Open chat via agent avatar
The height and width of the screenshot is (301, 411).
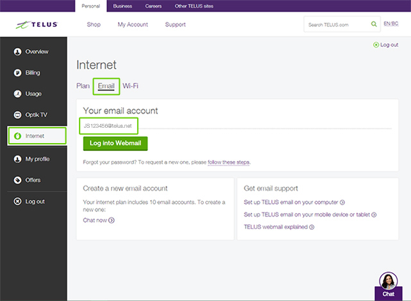[x=388, y=280]
